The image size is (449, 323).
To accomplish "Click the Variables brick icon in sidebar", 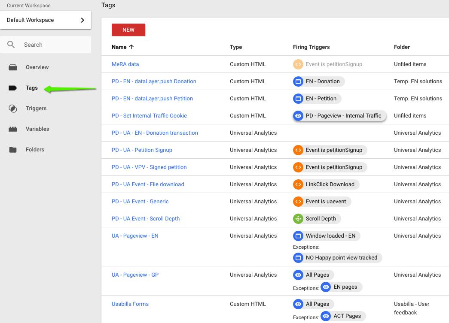I will pos(13,129).
